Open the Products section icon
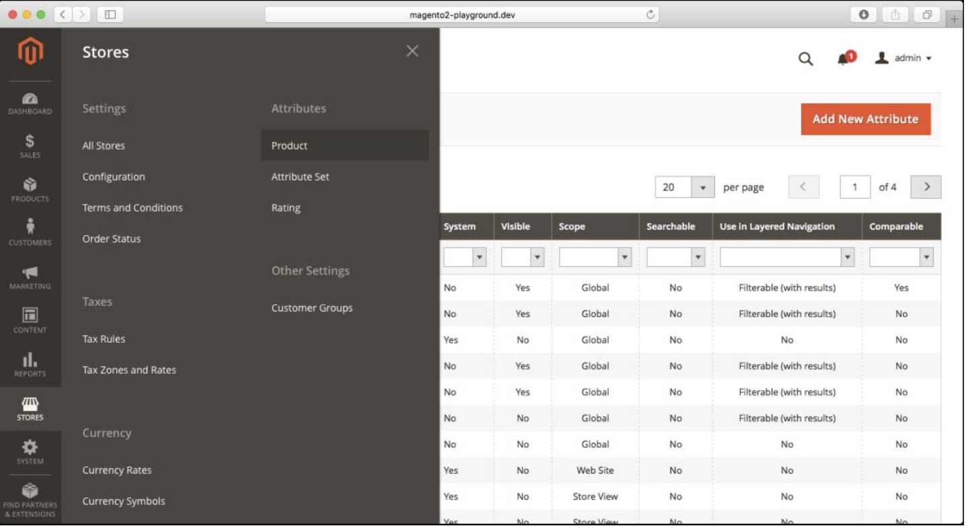The height and width of the screenshot is (526, 966). [30, 189]
